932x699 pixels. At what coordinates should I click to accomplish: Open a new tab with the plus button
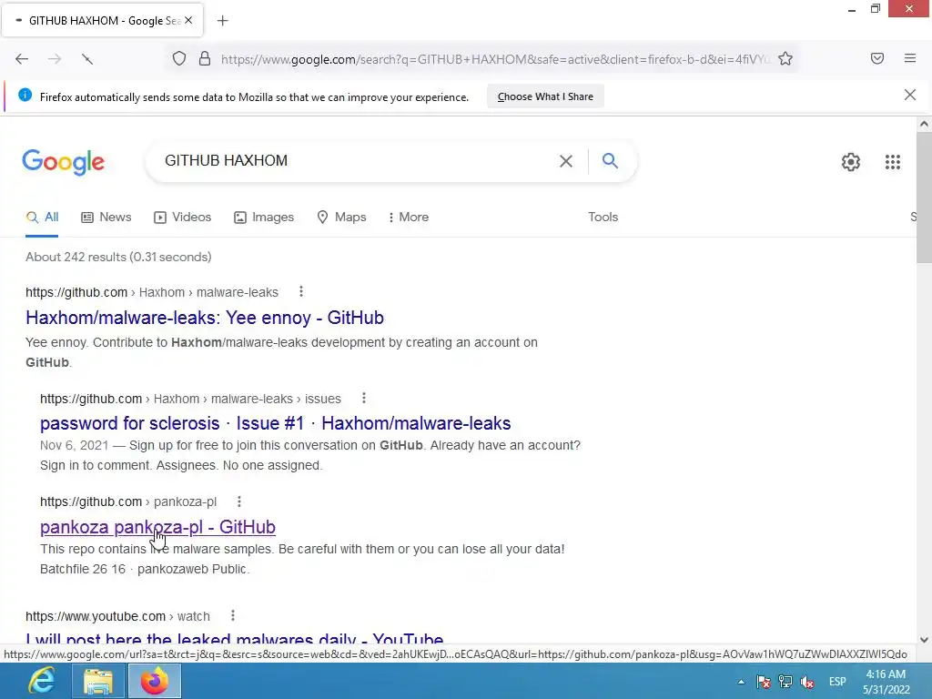pyautogui.click(x=222, y=21)
